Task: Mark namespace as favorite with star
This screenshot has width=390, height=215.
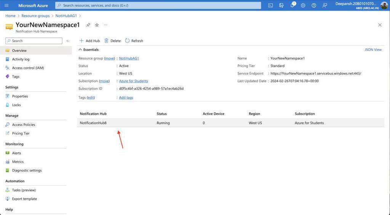Action: coord(97,25)
